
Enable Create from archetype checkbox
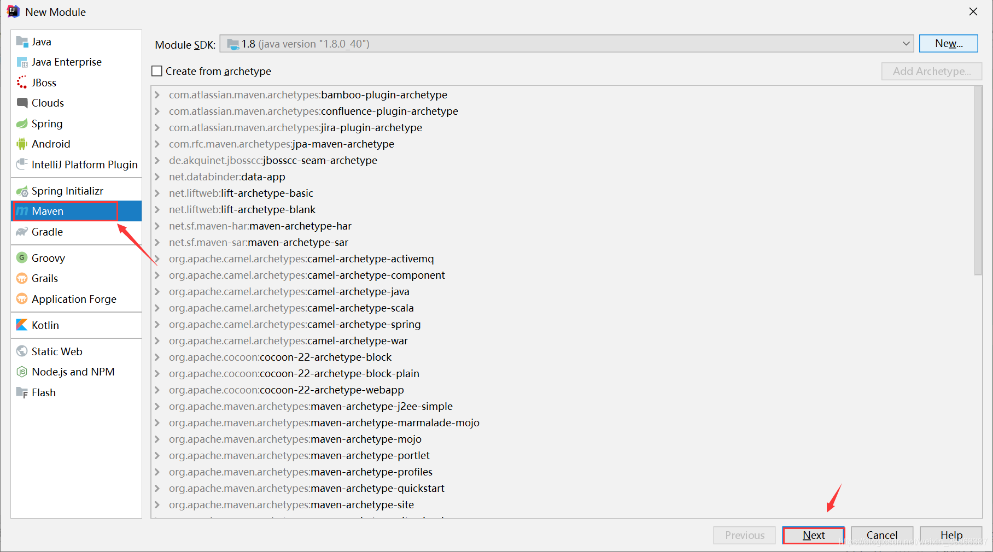[157, 71]
